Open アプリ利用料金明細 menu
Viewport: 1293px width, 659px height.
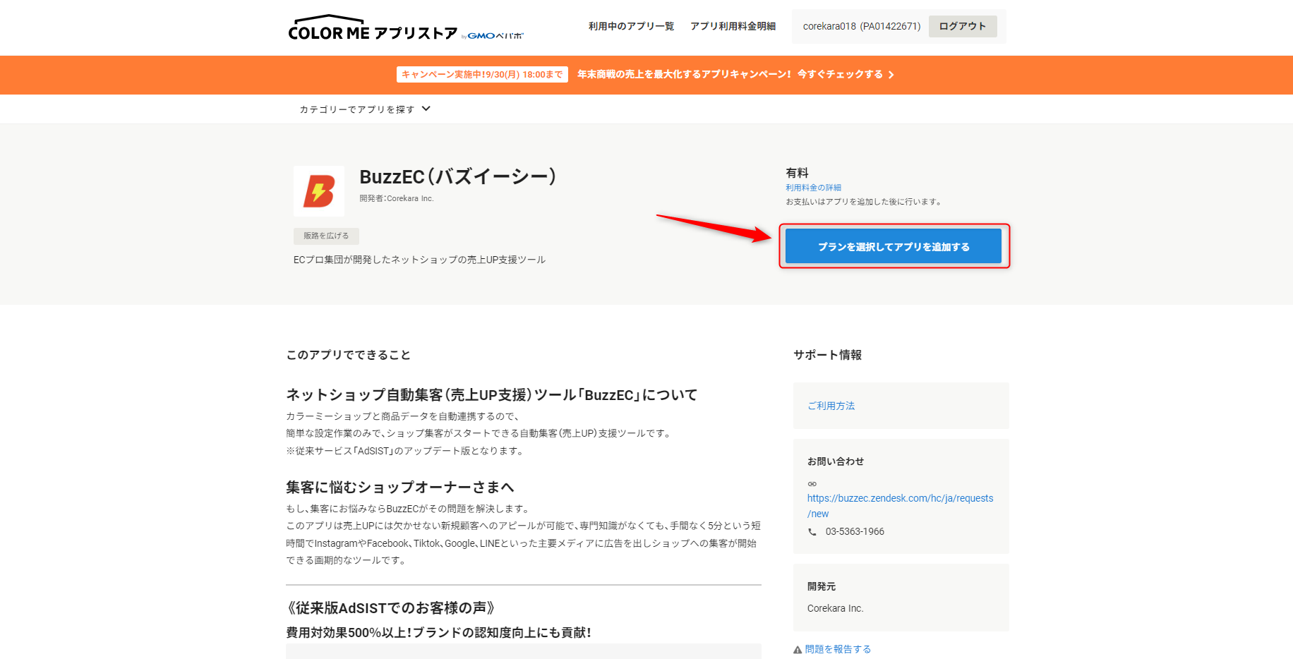point(733,26)
